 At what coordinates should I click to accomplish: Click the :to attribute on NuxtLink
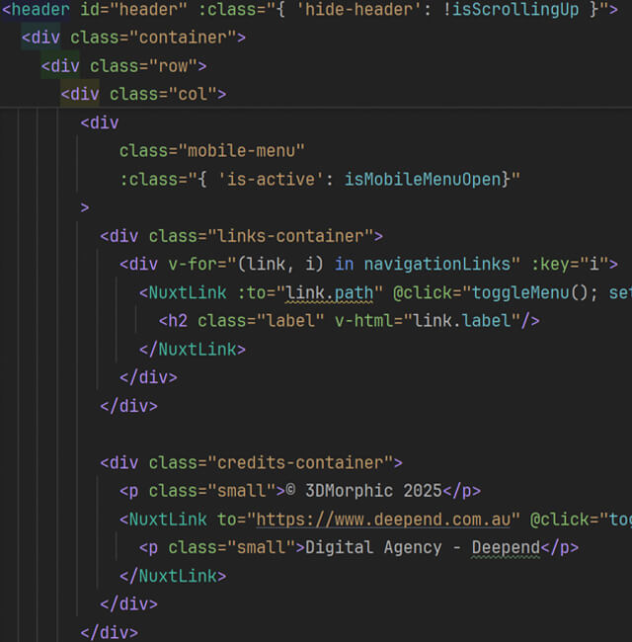click(252, 293)
